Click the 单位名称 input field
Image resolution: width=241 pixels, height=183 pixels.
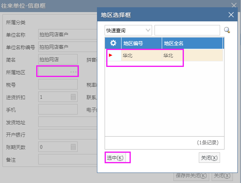point(68,34)
